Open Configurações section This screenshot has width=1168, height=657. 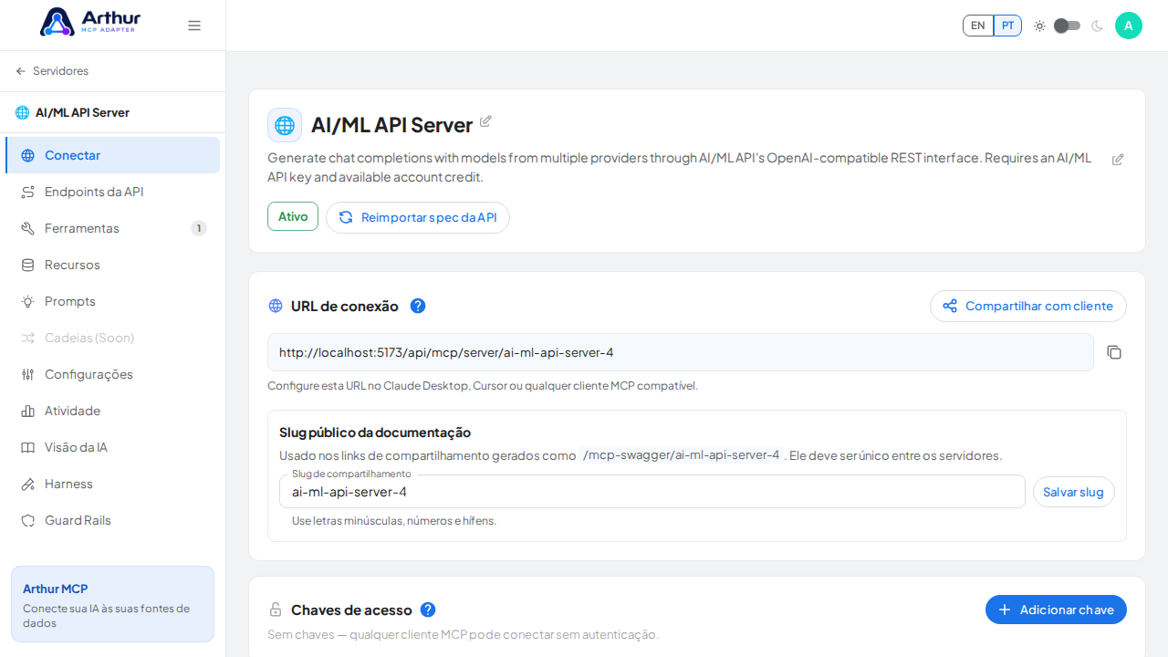coord(112,374)
